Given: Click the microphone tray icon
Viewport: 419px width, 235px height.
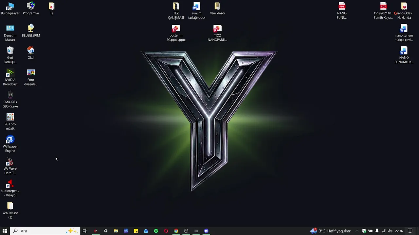Looking at the screenshot, I should pyautogui.click(x=377, y=231).
